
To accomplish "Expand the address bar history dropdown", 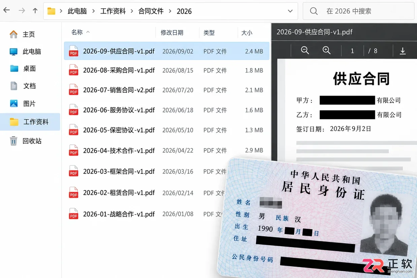I will pos(290,11).
